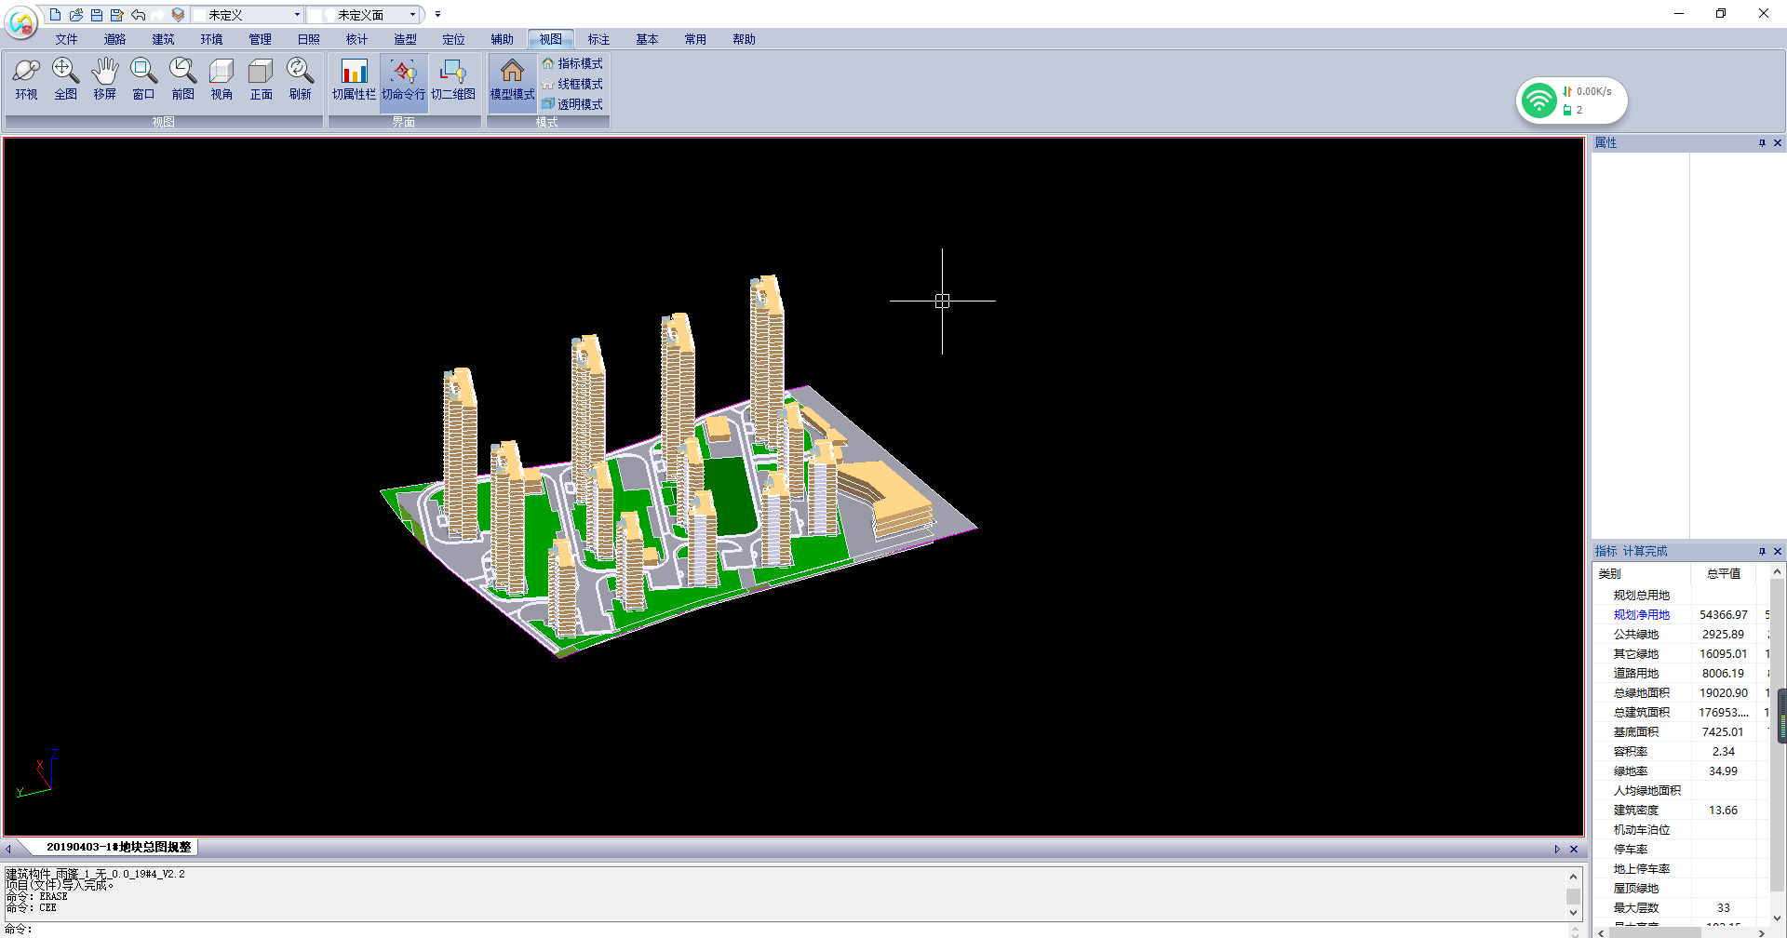The width and height of the screenshot is (1787, 938).
Task: Toggle the 切命令行 command line panel
Action: click(403, 78)
